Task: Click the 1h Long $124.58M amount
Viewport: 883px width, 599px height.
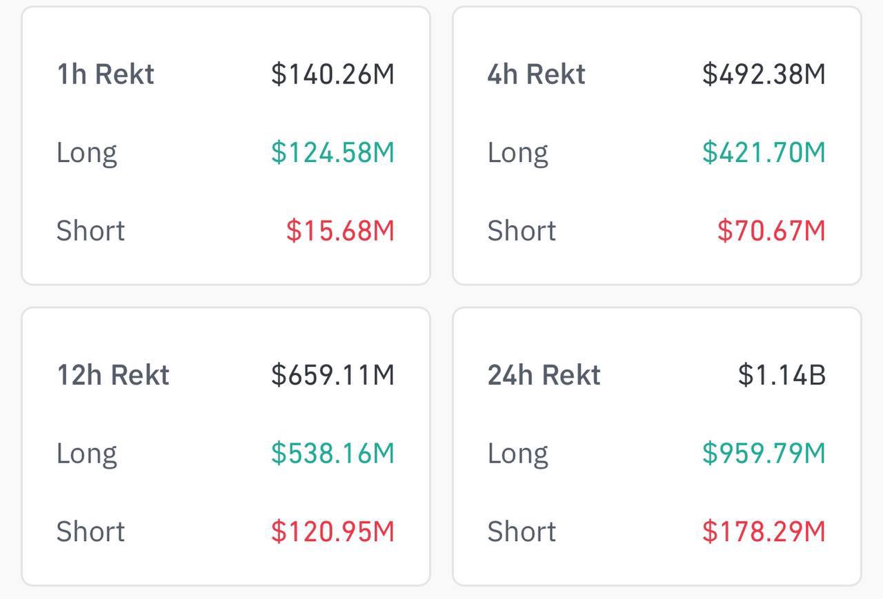Action: [333, 152]
